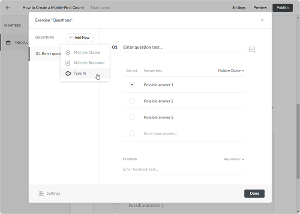Click the Multiple Choice radio icon in menu
The image size is (300, 214).
click(x=68, y=53)
